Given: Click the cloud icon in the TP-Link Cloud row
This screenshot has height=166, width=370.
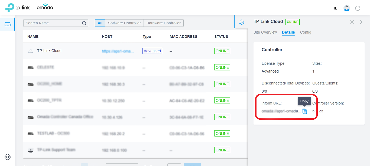Looking at the screenshot, I should tap(30, 51).
